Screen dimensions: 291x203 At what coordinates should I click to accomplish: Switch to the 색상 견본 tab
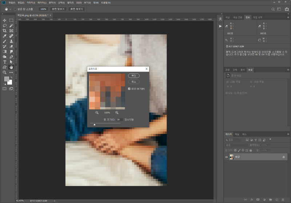(238, 17)
